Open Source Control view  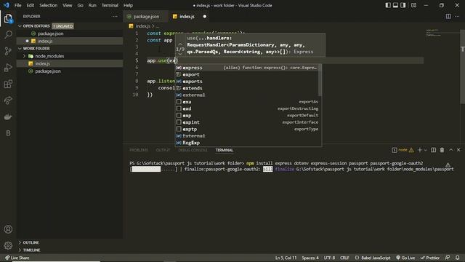click(x=8, y=51)
